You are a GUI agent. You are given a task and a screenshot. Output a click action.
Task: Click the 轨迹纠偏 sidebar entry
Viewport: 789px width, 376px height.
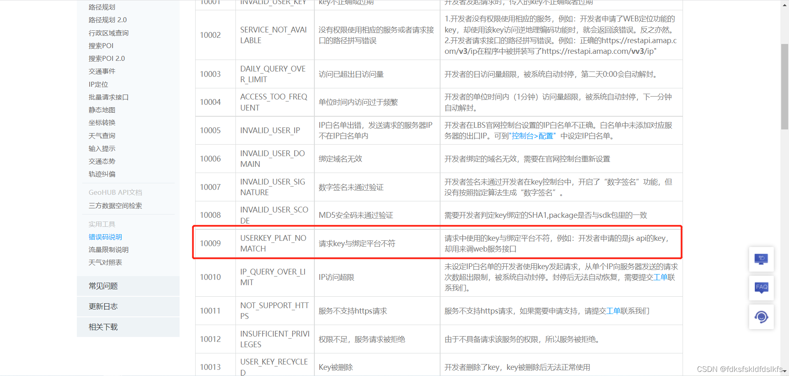[x=102, y=174]
